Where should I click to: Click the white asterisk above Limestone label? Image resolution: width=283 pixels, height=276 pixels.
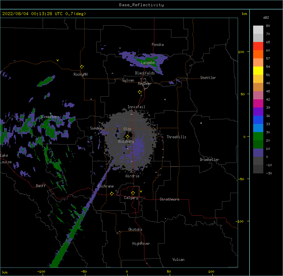point(51,113)
